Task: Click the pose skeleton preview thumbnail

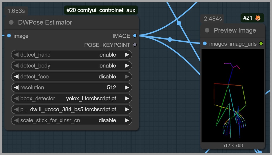Action: click(x=232, y=96)
